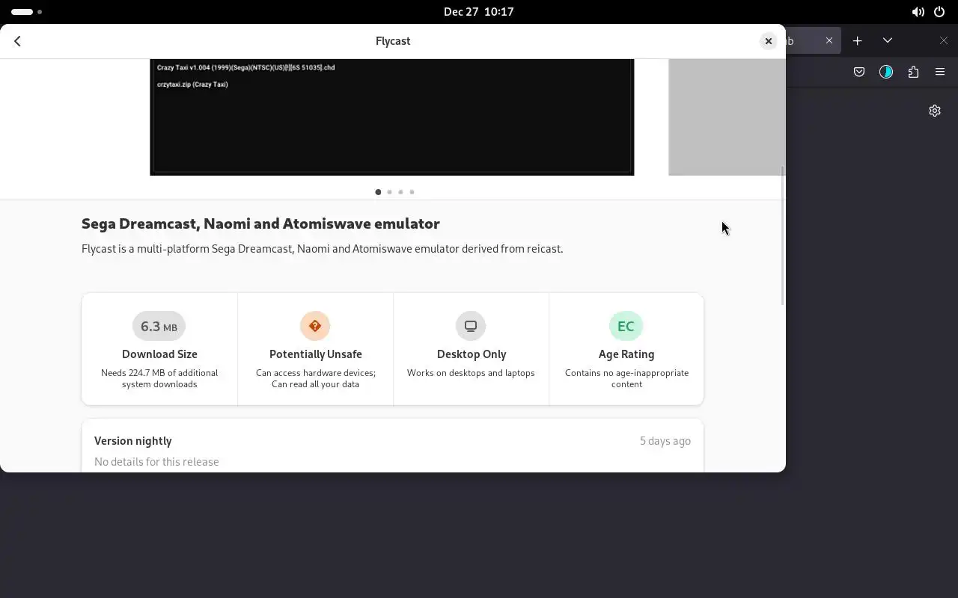The image size is (958, 598).
Task: Go back using the header arrow
Action: point(17,41)
